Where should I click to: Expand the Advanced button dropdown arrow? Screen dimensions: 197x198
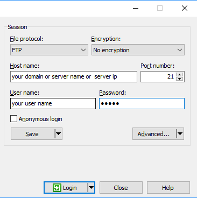point(180,134)
